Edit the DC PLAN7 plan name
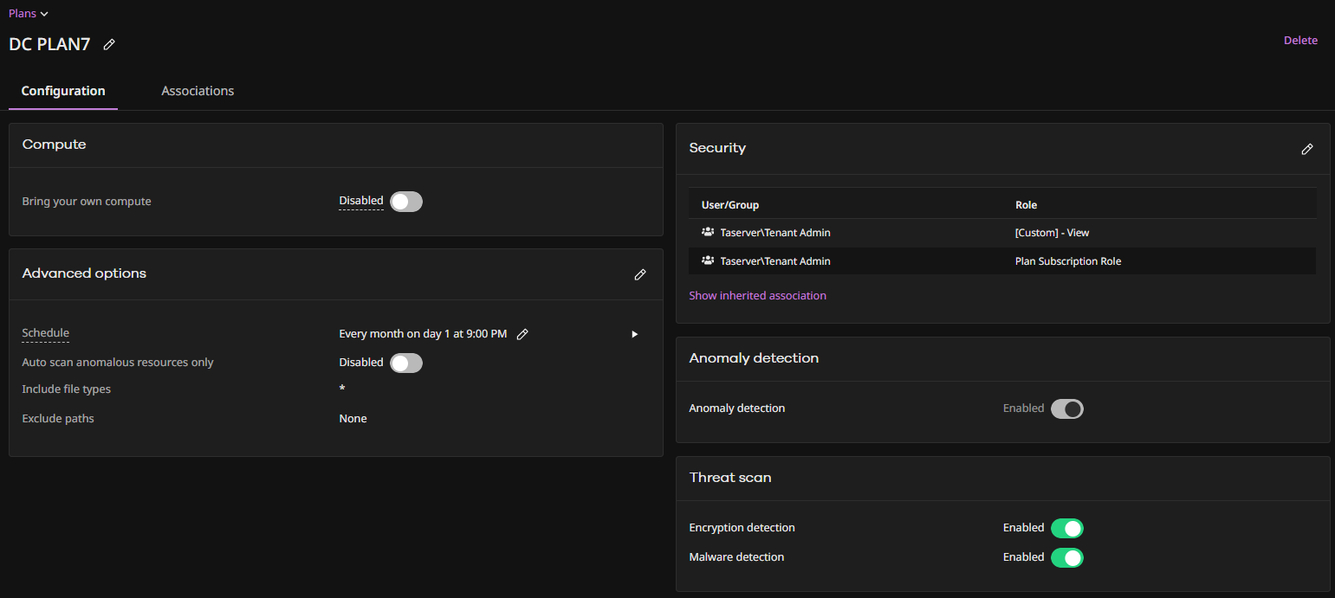1335x598 pixels. click(109, 44)
